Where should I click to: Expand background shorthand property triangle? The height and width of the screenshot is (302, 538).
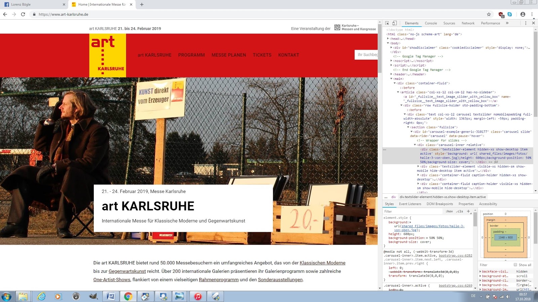410,222
